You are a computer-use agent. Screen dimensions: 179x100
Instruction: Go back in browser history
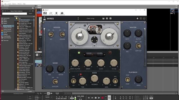[3, 11]
